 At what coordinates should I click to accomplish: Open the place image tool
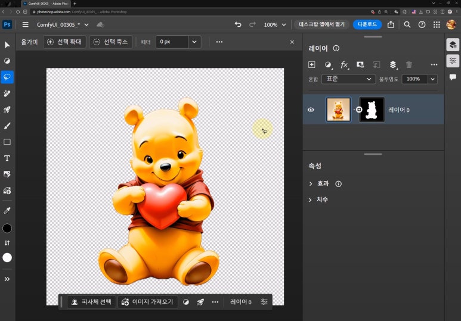7,174
